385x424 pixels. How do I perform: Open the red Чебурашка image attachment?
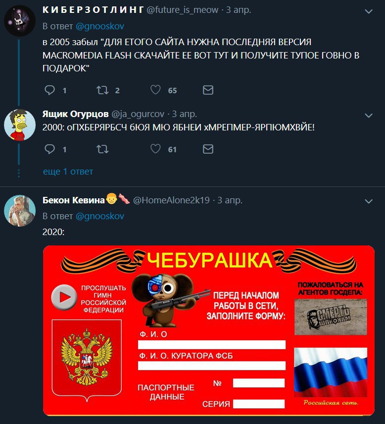click(x=209, y=330)
